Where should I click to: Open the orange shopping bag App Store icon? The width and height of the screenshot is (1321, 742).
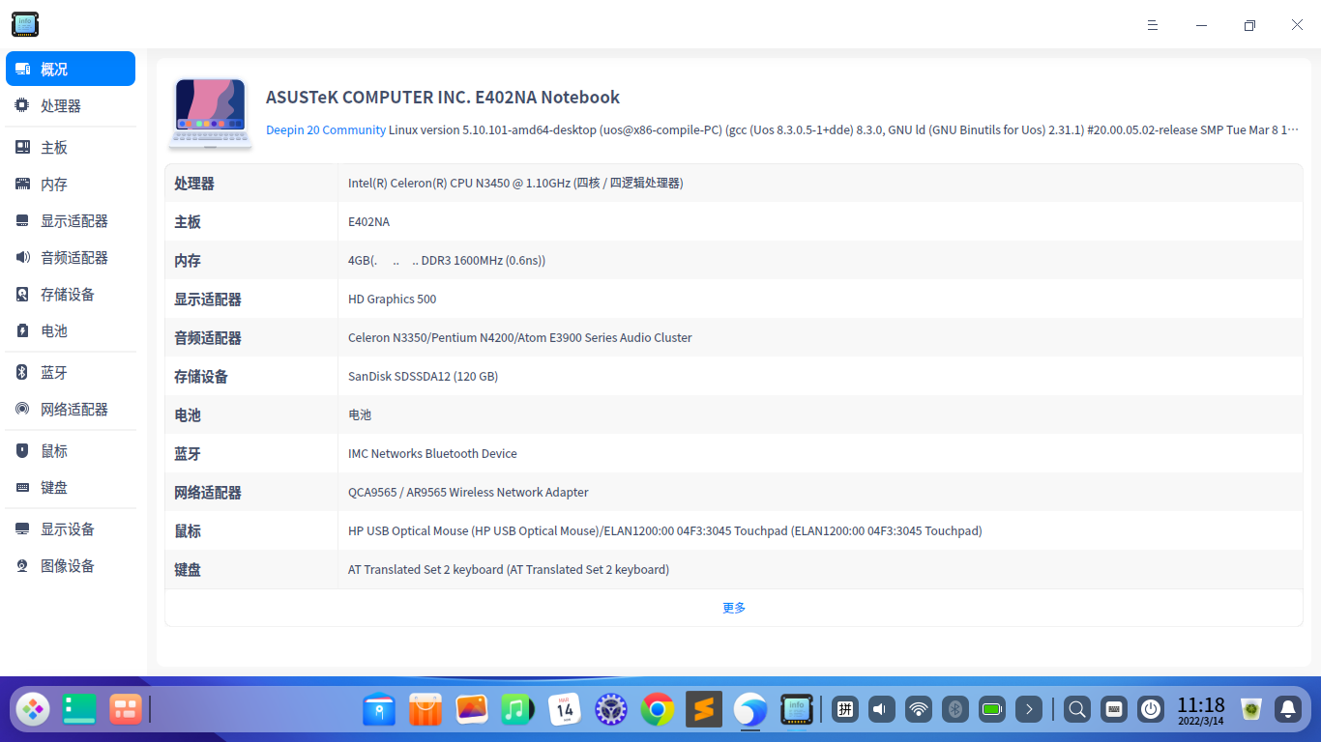pyautogui.click(x=426, y=710)
